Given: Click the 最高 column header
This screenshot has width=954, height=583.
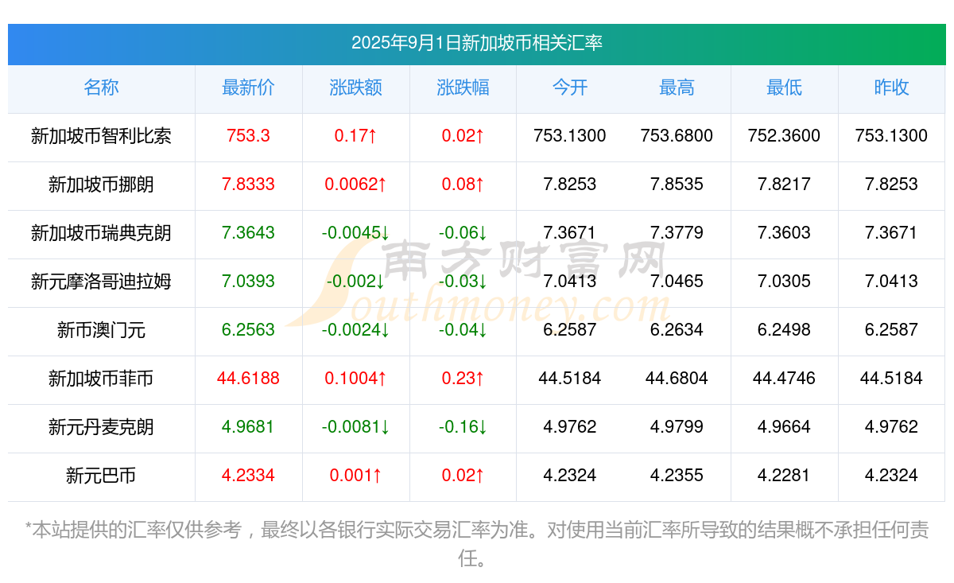Looking at the screenshot, I should (x=677, y=87).
